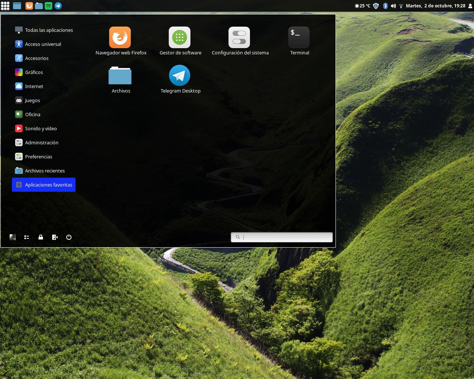474x379 pixels.
Task: Open the calendar from the date and clock
Action: (x=435, y=6)
